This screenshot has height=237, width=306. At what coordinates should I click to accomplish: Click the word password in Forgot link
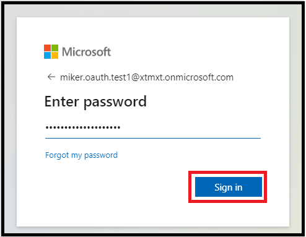click(x=101, y=155)
